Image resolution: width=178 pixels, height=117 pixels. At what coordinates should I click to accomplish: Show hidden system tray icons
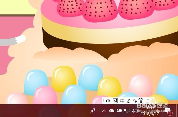click(x=104, y=111)
